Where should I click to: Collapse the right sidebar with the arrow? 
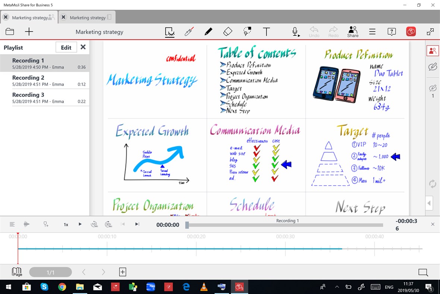click(429, 203)
